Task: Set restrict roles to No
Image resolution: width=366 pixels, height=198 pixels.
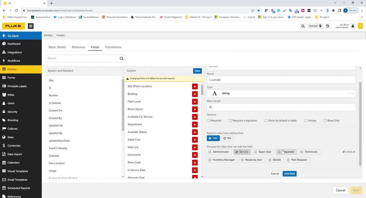Action: pos(227,138)
